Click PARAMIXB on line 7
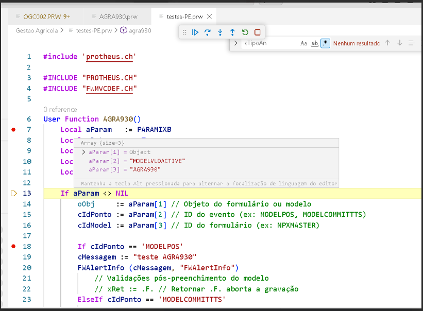Viewport: 423px width, 311px height. coord(154,130)
